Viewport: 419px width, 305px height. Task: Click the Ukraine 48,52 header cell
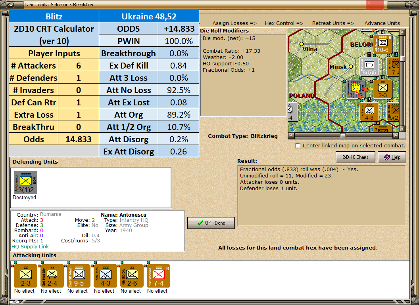149,16
